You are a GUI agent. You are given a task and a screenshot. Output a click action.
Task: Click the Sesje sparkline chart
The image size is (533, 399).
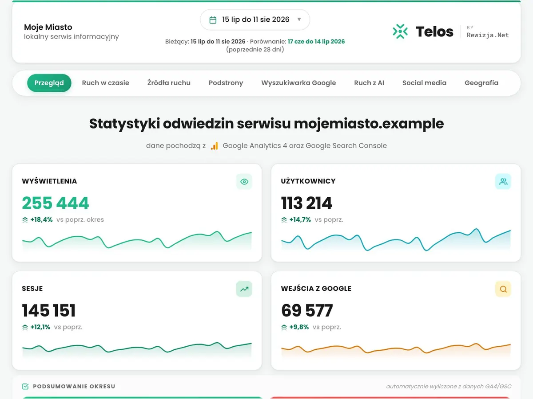(137, 350)
